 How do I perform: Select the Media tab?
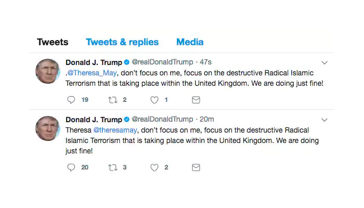[x=190, y=42]
